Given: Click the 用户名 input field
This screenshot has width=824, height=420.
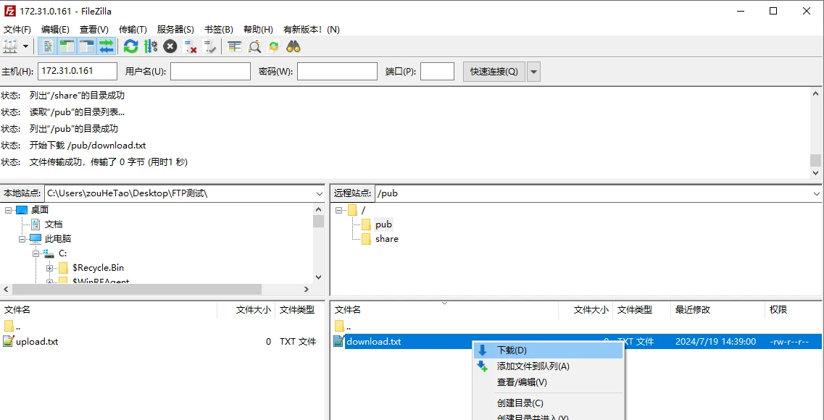Looking at the screenshot, I should (210, 72).
